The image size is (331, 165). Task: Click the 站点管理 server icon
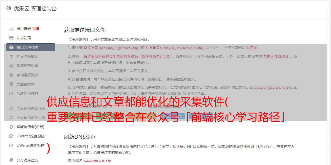[x=11, y=38]
